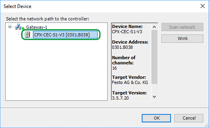
Task: Click the Target Version: heading
Action: (x=129, y=93)
